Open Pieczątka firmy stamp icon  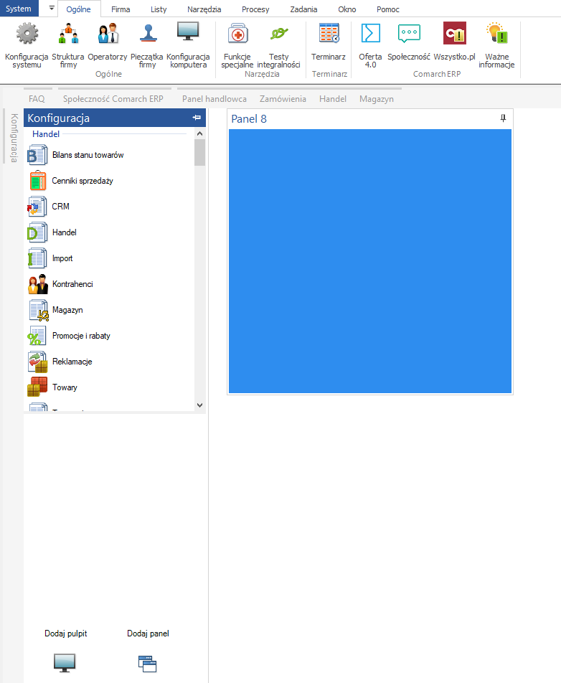[148, 33]
